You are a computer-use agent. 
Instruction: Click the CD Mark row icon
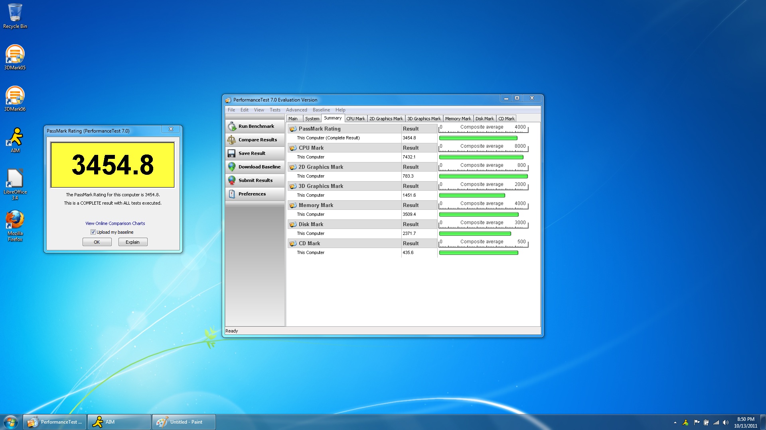[x=293, y=243]
